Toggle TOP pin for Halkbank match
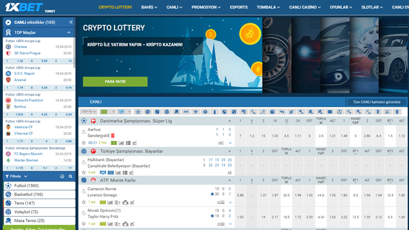409x230 pixels. pyautogui.click(x=83, y=162)
